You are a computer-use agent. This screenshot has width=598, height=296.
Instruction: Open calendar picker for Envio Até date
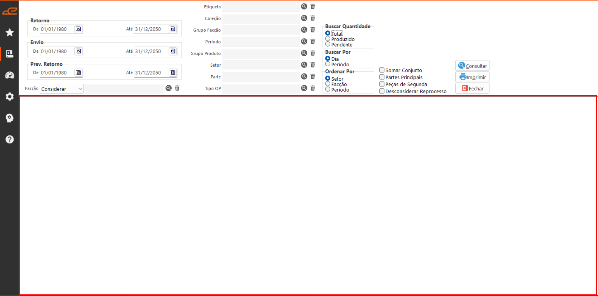pos(173,51)
